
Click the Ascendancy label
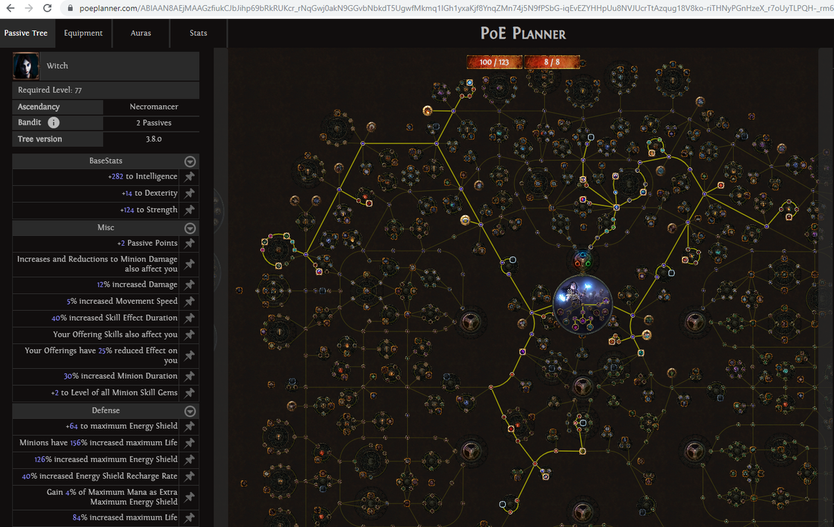pyautogui.click(x=38, y=107)
